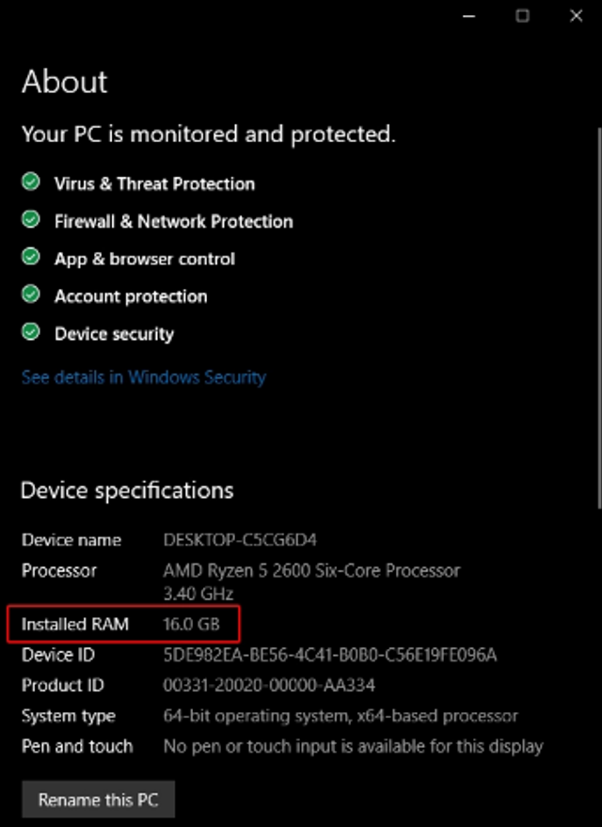Click the App & browser control checkmark icon
This screenshot has width=602, height=827.
[x=31, y=257]
